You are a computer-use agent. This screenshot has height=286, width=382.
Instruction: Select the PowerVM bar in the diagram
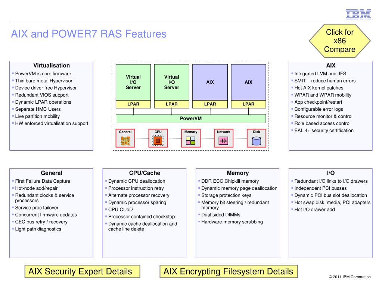click(191, 119)
